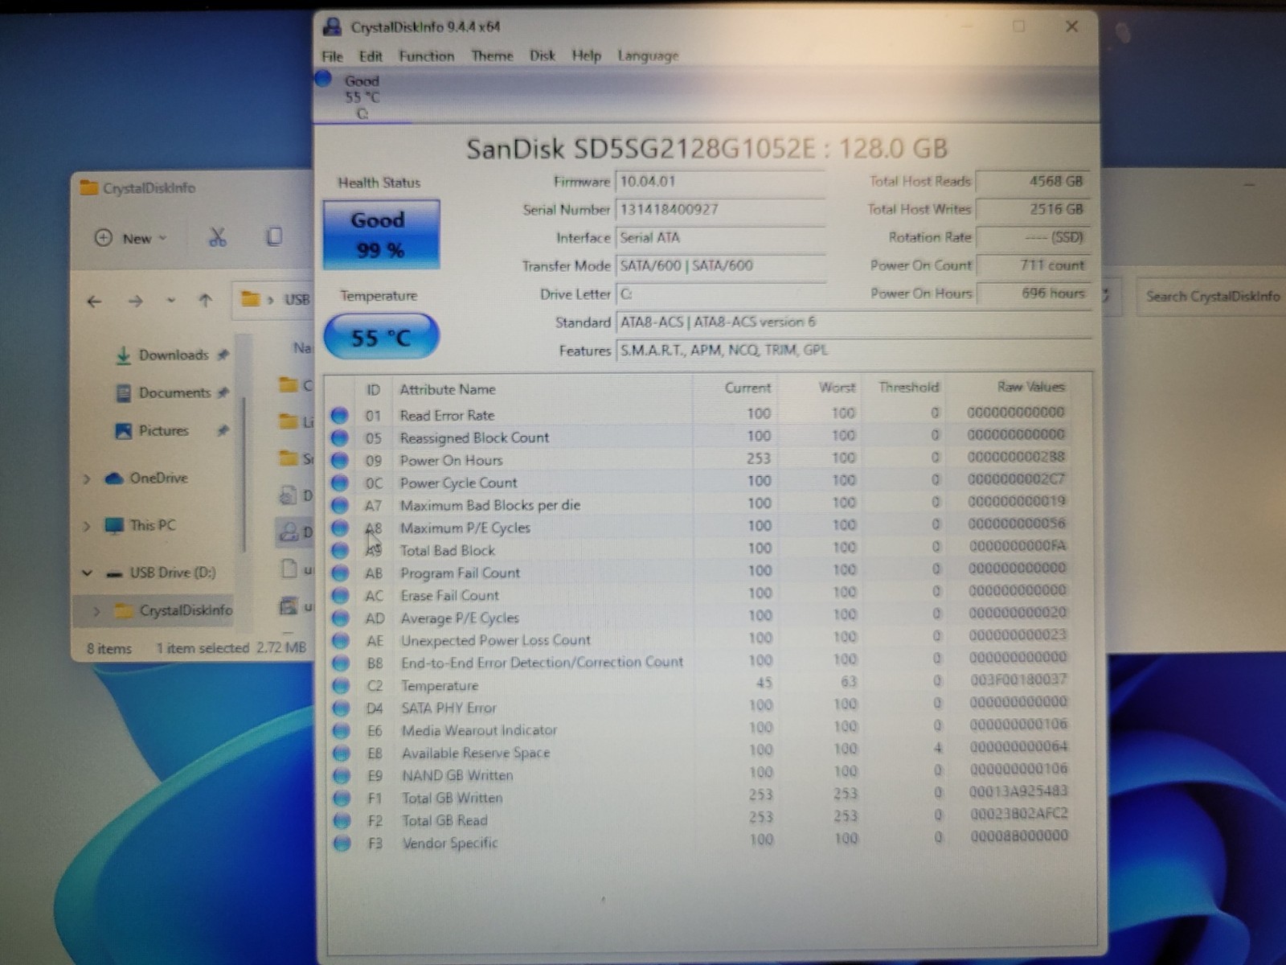Click the Total Host Writes value 2516 GB
1286x965 pixels.
coord(1032,209)
